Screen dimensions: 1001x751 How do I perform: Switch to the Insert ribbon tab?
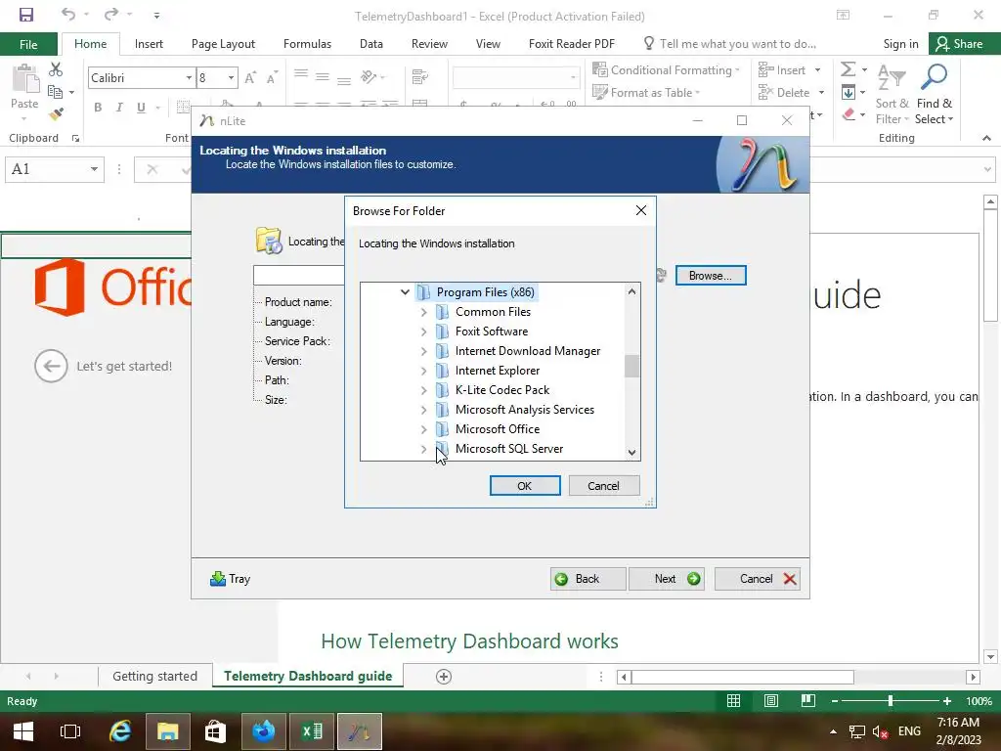coord(149,44)
